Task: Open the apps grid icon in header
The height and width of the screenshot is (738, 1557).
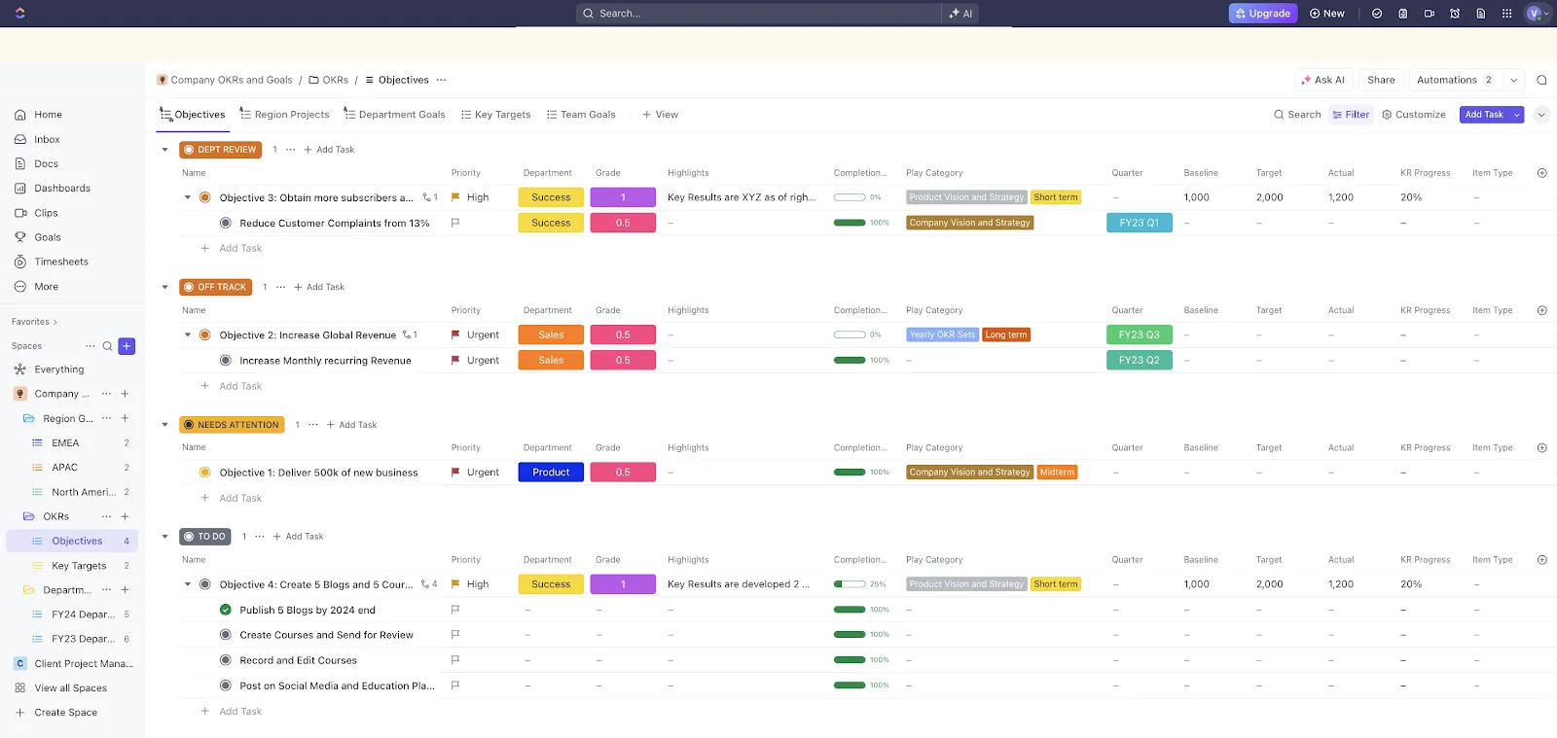Action: click(1506, 14)
